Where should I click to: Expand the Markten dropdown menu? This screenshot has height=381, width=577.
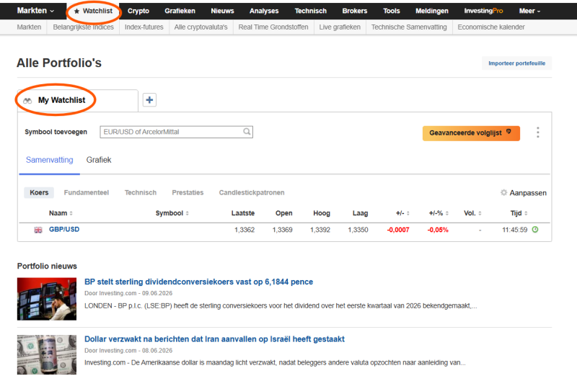[35, 11]
